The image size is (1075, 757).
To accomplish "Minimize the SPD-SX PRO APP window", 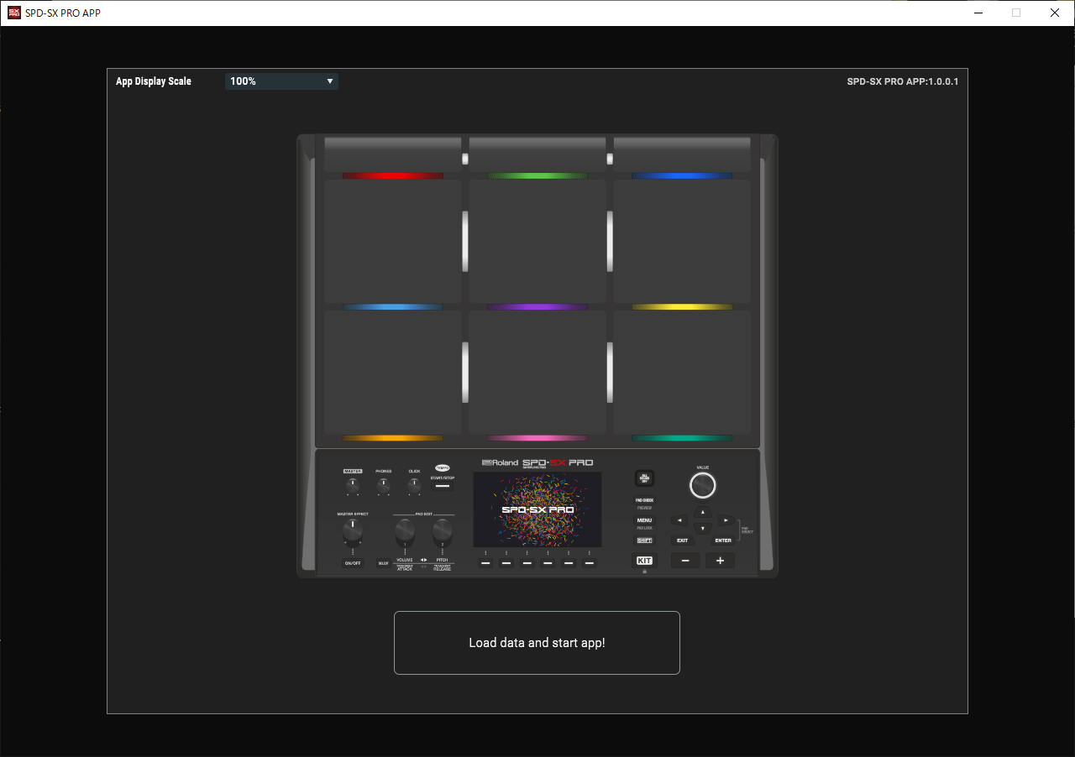I will 978,13.
